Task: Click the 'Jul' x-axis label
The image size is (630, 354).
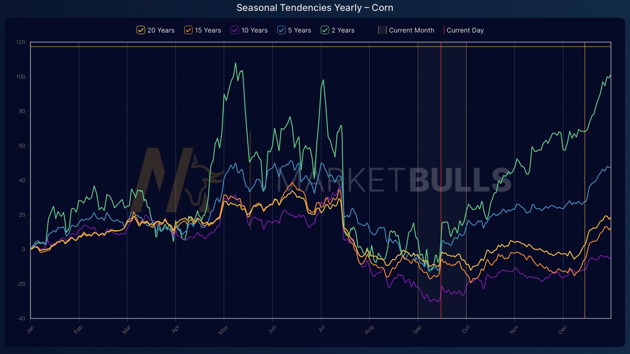Action: click(321, 328)
